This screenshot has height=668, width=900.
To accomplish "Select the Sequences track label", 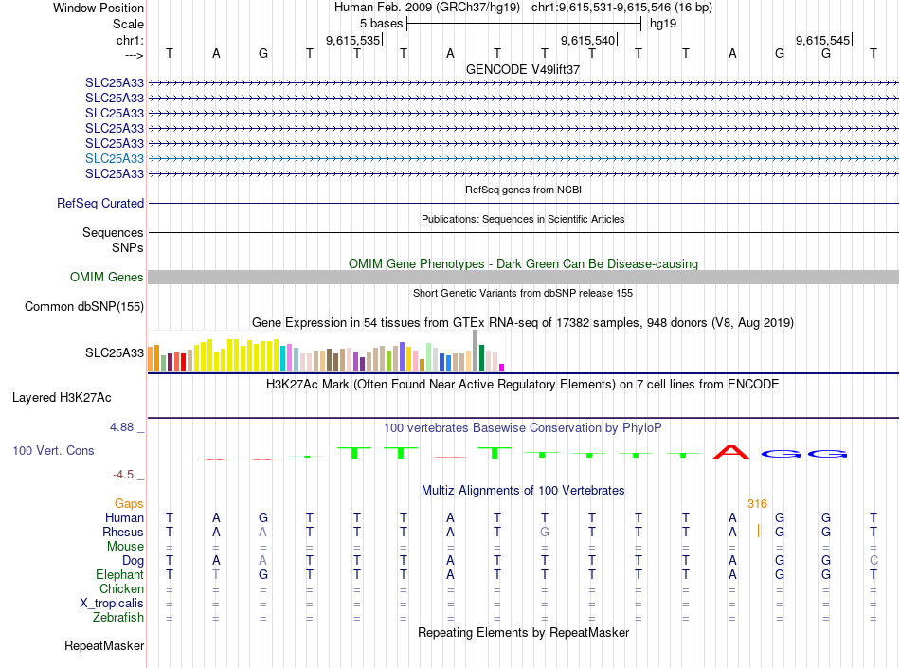I will click(113, 232).
